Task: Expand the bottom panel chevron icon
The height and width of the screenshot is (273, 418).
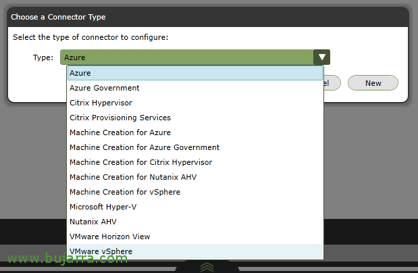Action: click(207, 267)
